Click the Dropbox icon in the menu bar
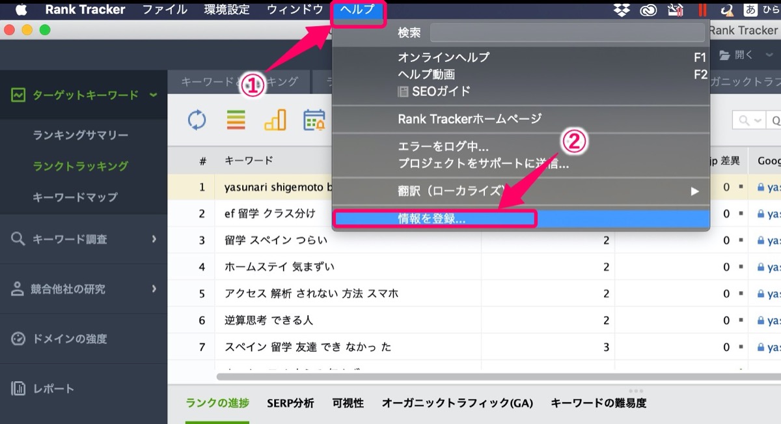Image resolution: width=781 pixels, height=424 pixels. tap(622, 10)
